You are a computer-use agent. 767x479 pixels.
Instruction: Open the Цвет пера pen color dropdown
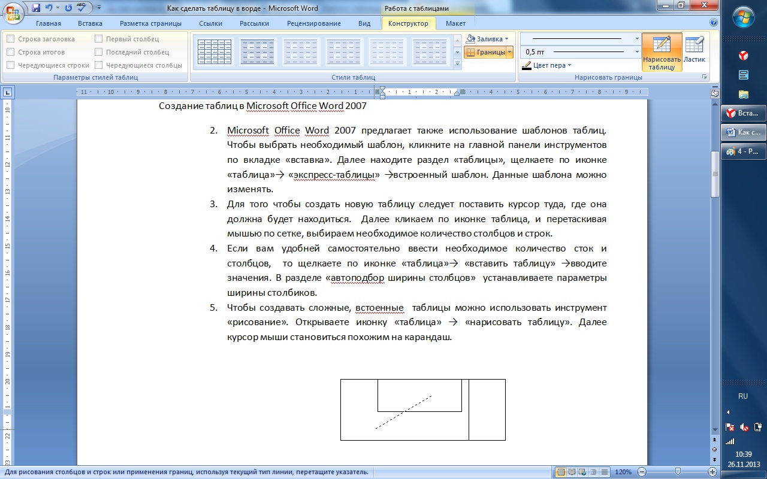click(569, 65)
